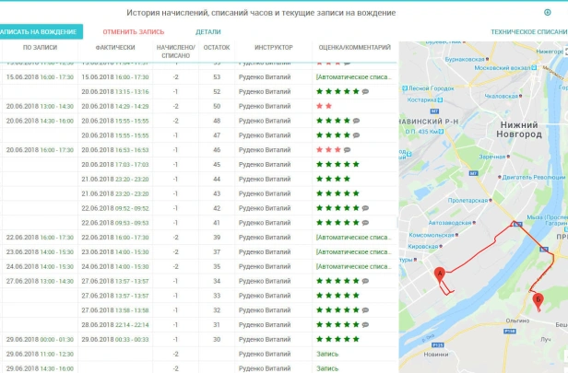This screenshot has width=568, height=373.
Task: Sort by the 'Инструктор' column header
Action: pos(273,47)
